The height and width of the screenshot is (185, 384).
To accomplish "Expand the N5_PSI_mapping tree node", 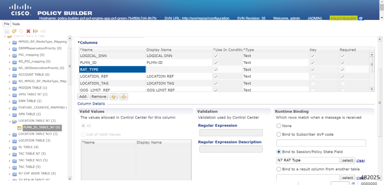I will (x=9, y=62).
